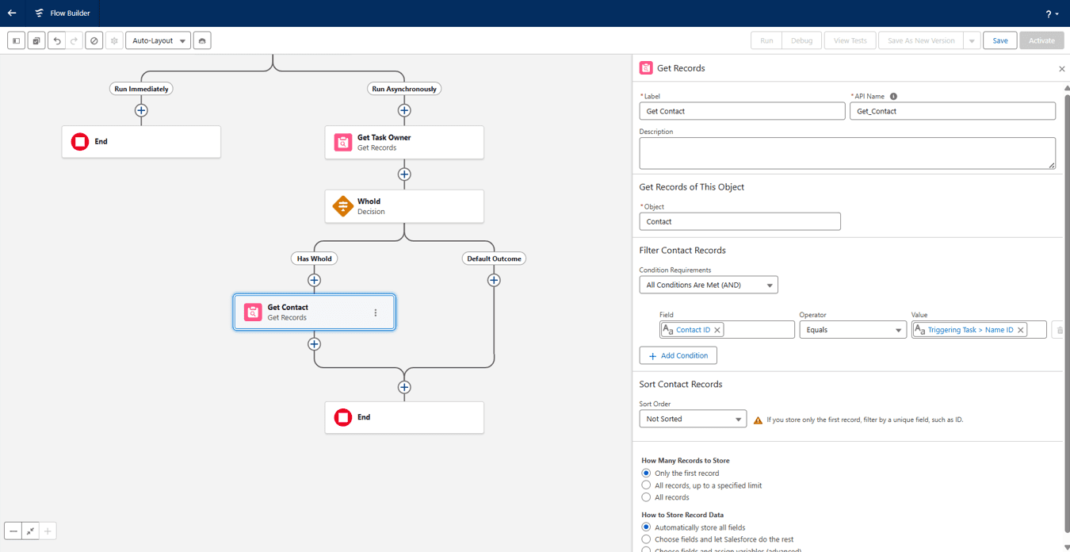Click the circle-slash toolbar icon
The width and height of the screenshot is (1070, 552).
(x=94, y=40)
